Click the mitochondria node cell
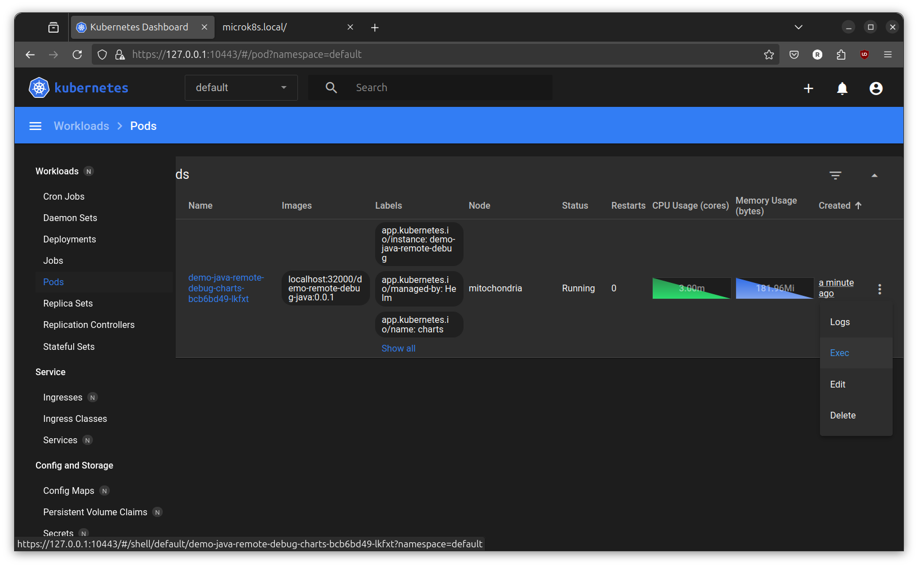This screenshot has height=567, width=918. (x=495, y=289)
